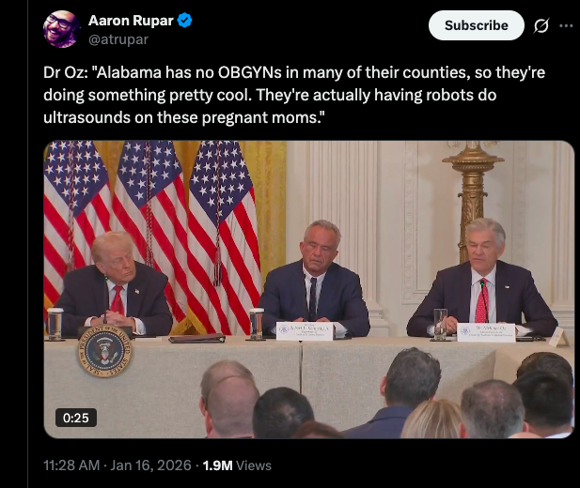Image resolution: width=580 pixels, height=488 pixels.
Task: Select the tweet text about Alabama OBGYNs
Action: click(294, 95)
